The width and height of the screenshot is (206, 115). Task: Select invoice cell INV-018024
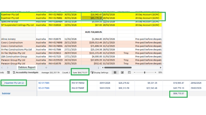pyautogui.click(x=56, y=25)
